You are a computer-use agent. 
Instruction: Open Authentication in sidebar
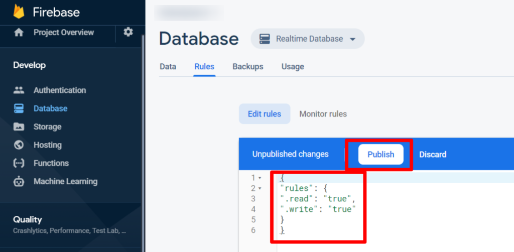click(x=60, y=90)
